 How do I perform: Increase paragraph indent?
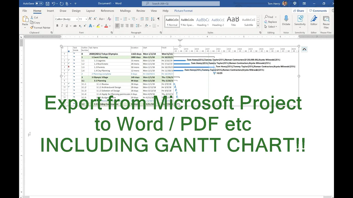pyautogui.click(x=147, y=19)
